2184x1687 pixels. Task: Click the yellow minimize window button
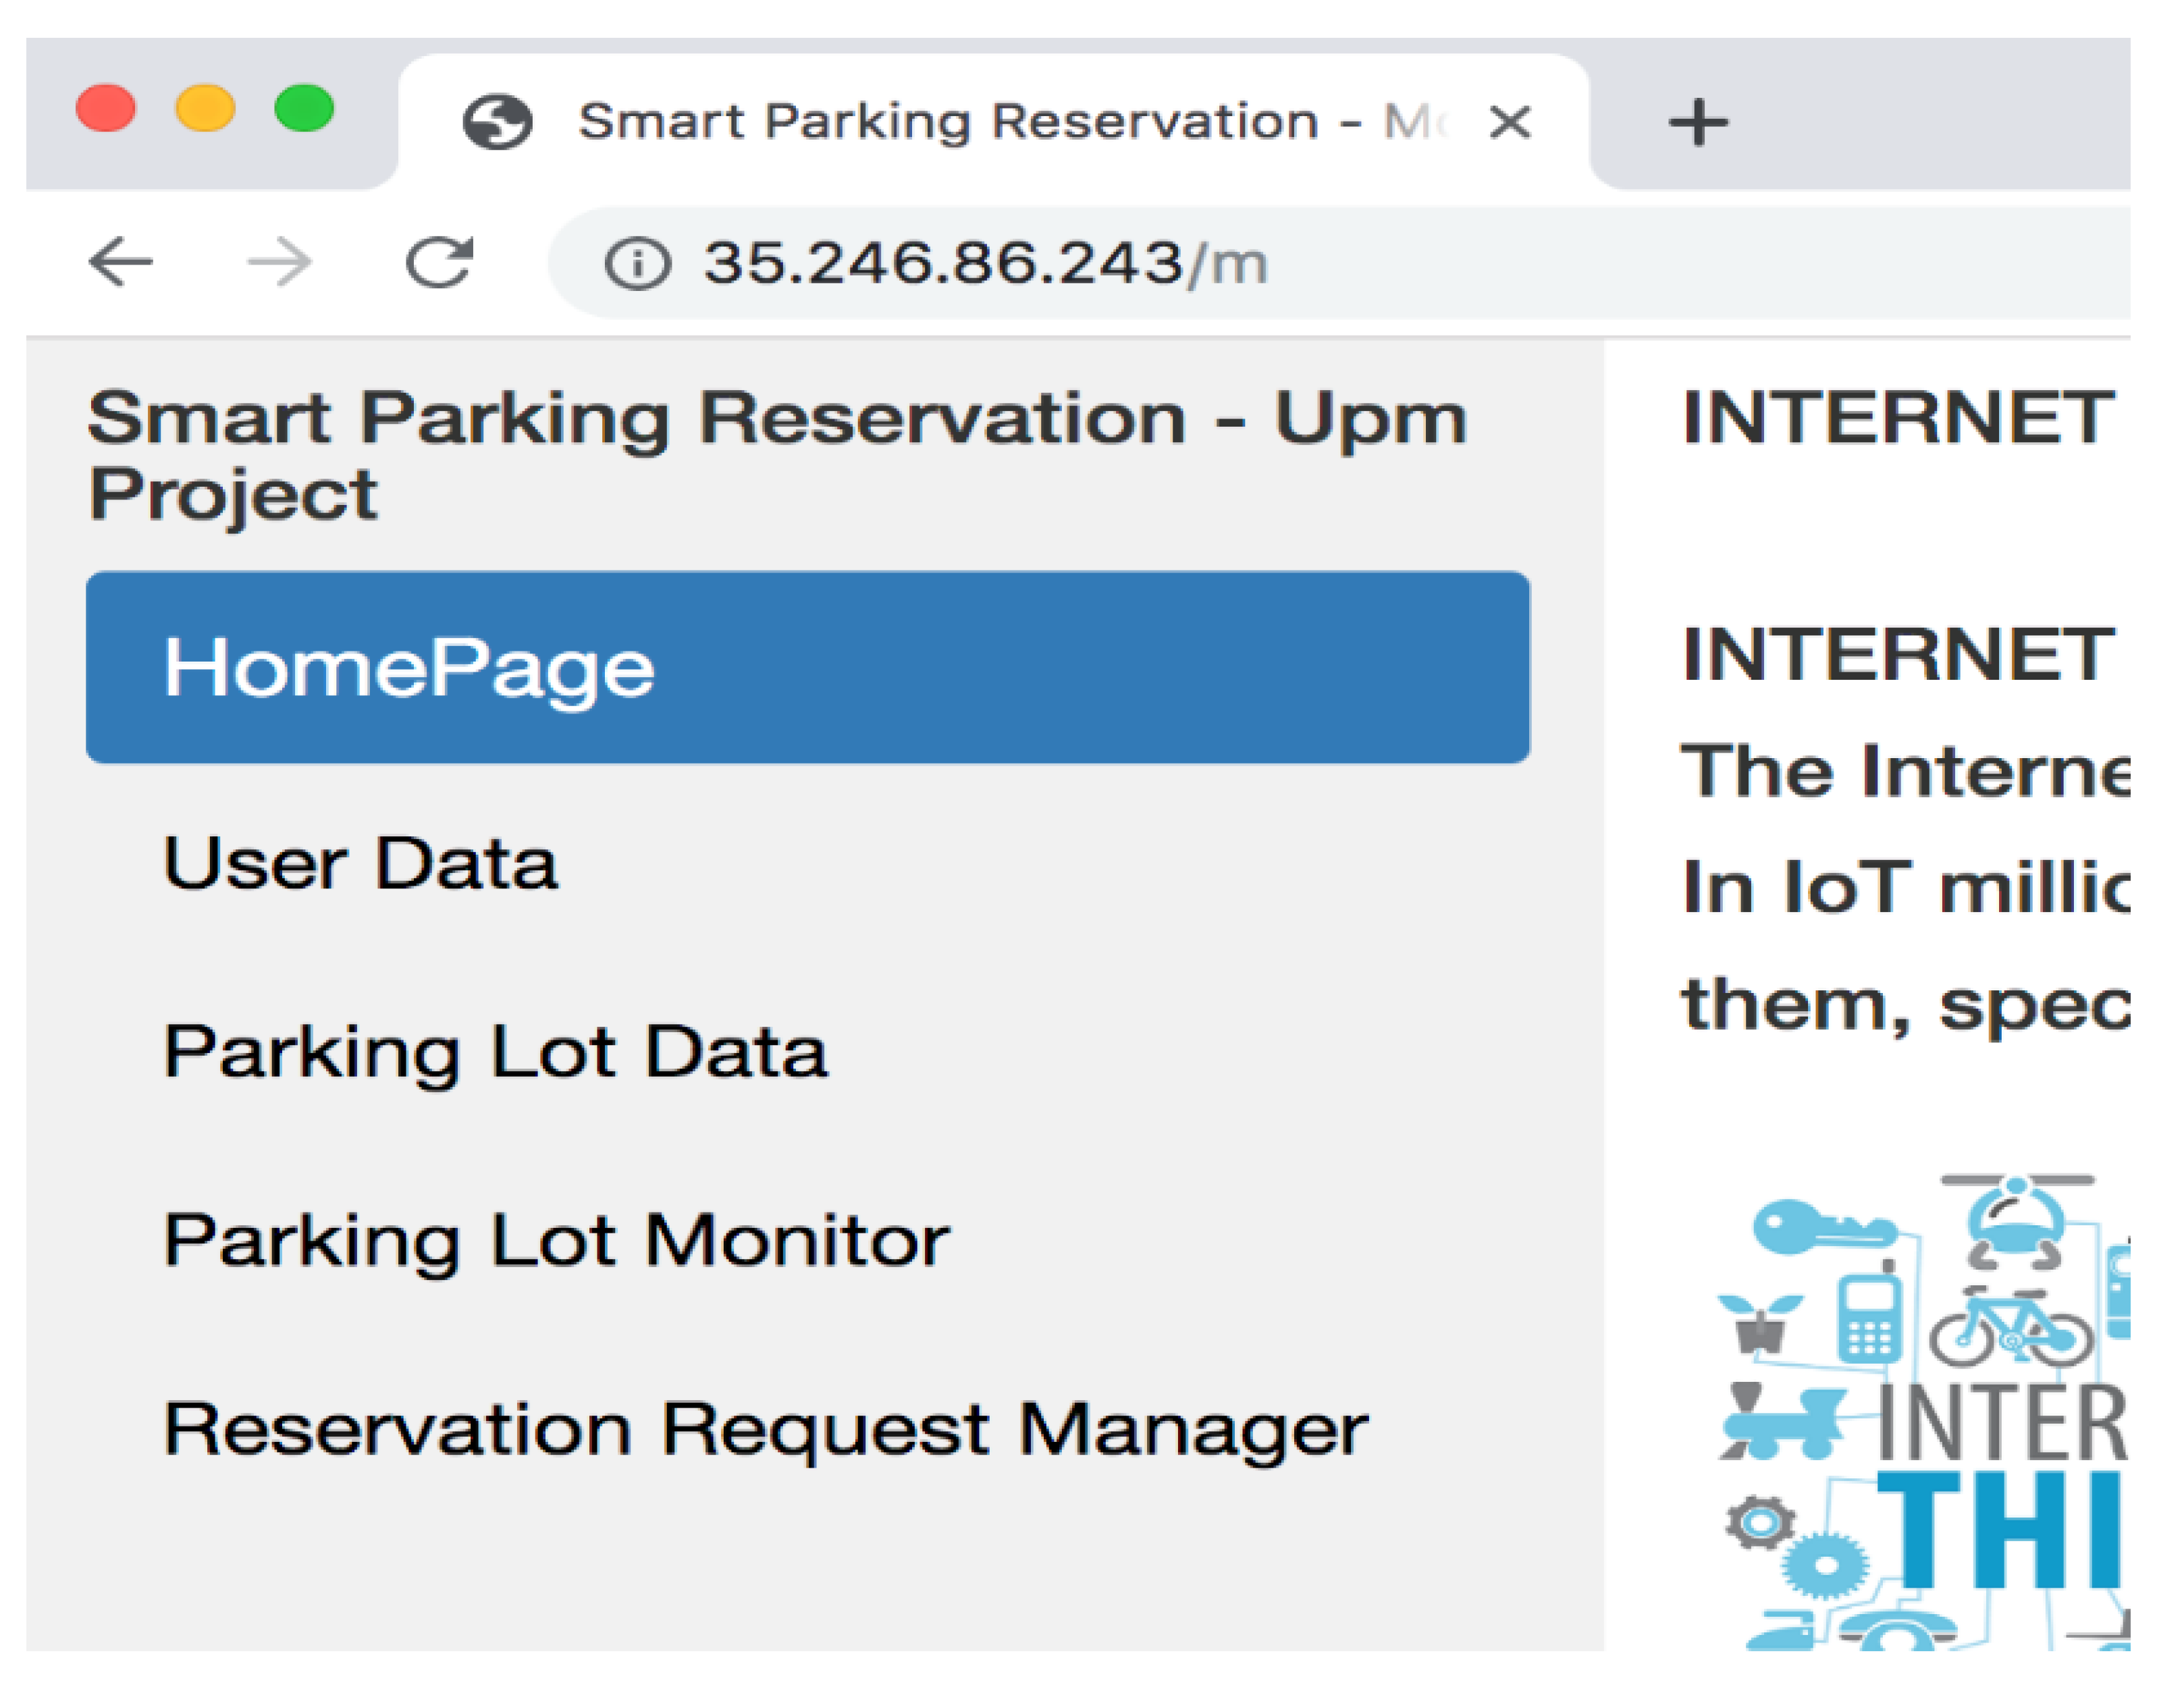pos(205,108)
